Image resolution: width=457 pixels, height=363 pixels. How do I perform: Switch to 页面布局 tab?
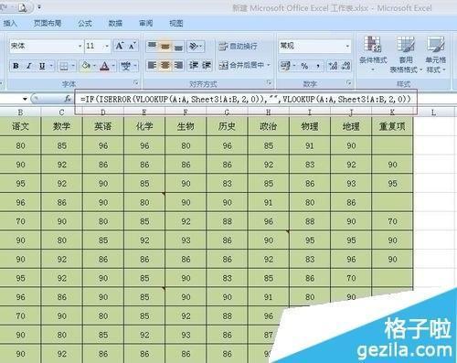48,23
